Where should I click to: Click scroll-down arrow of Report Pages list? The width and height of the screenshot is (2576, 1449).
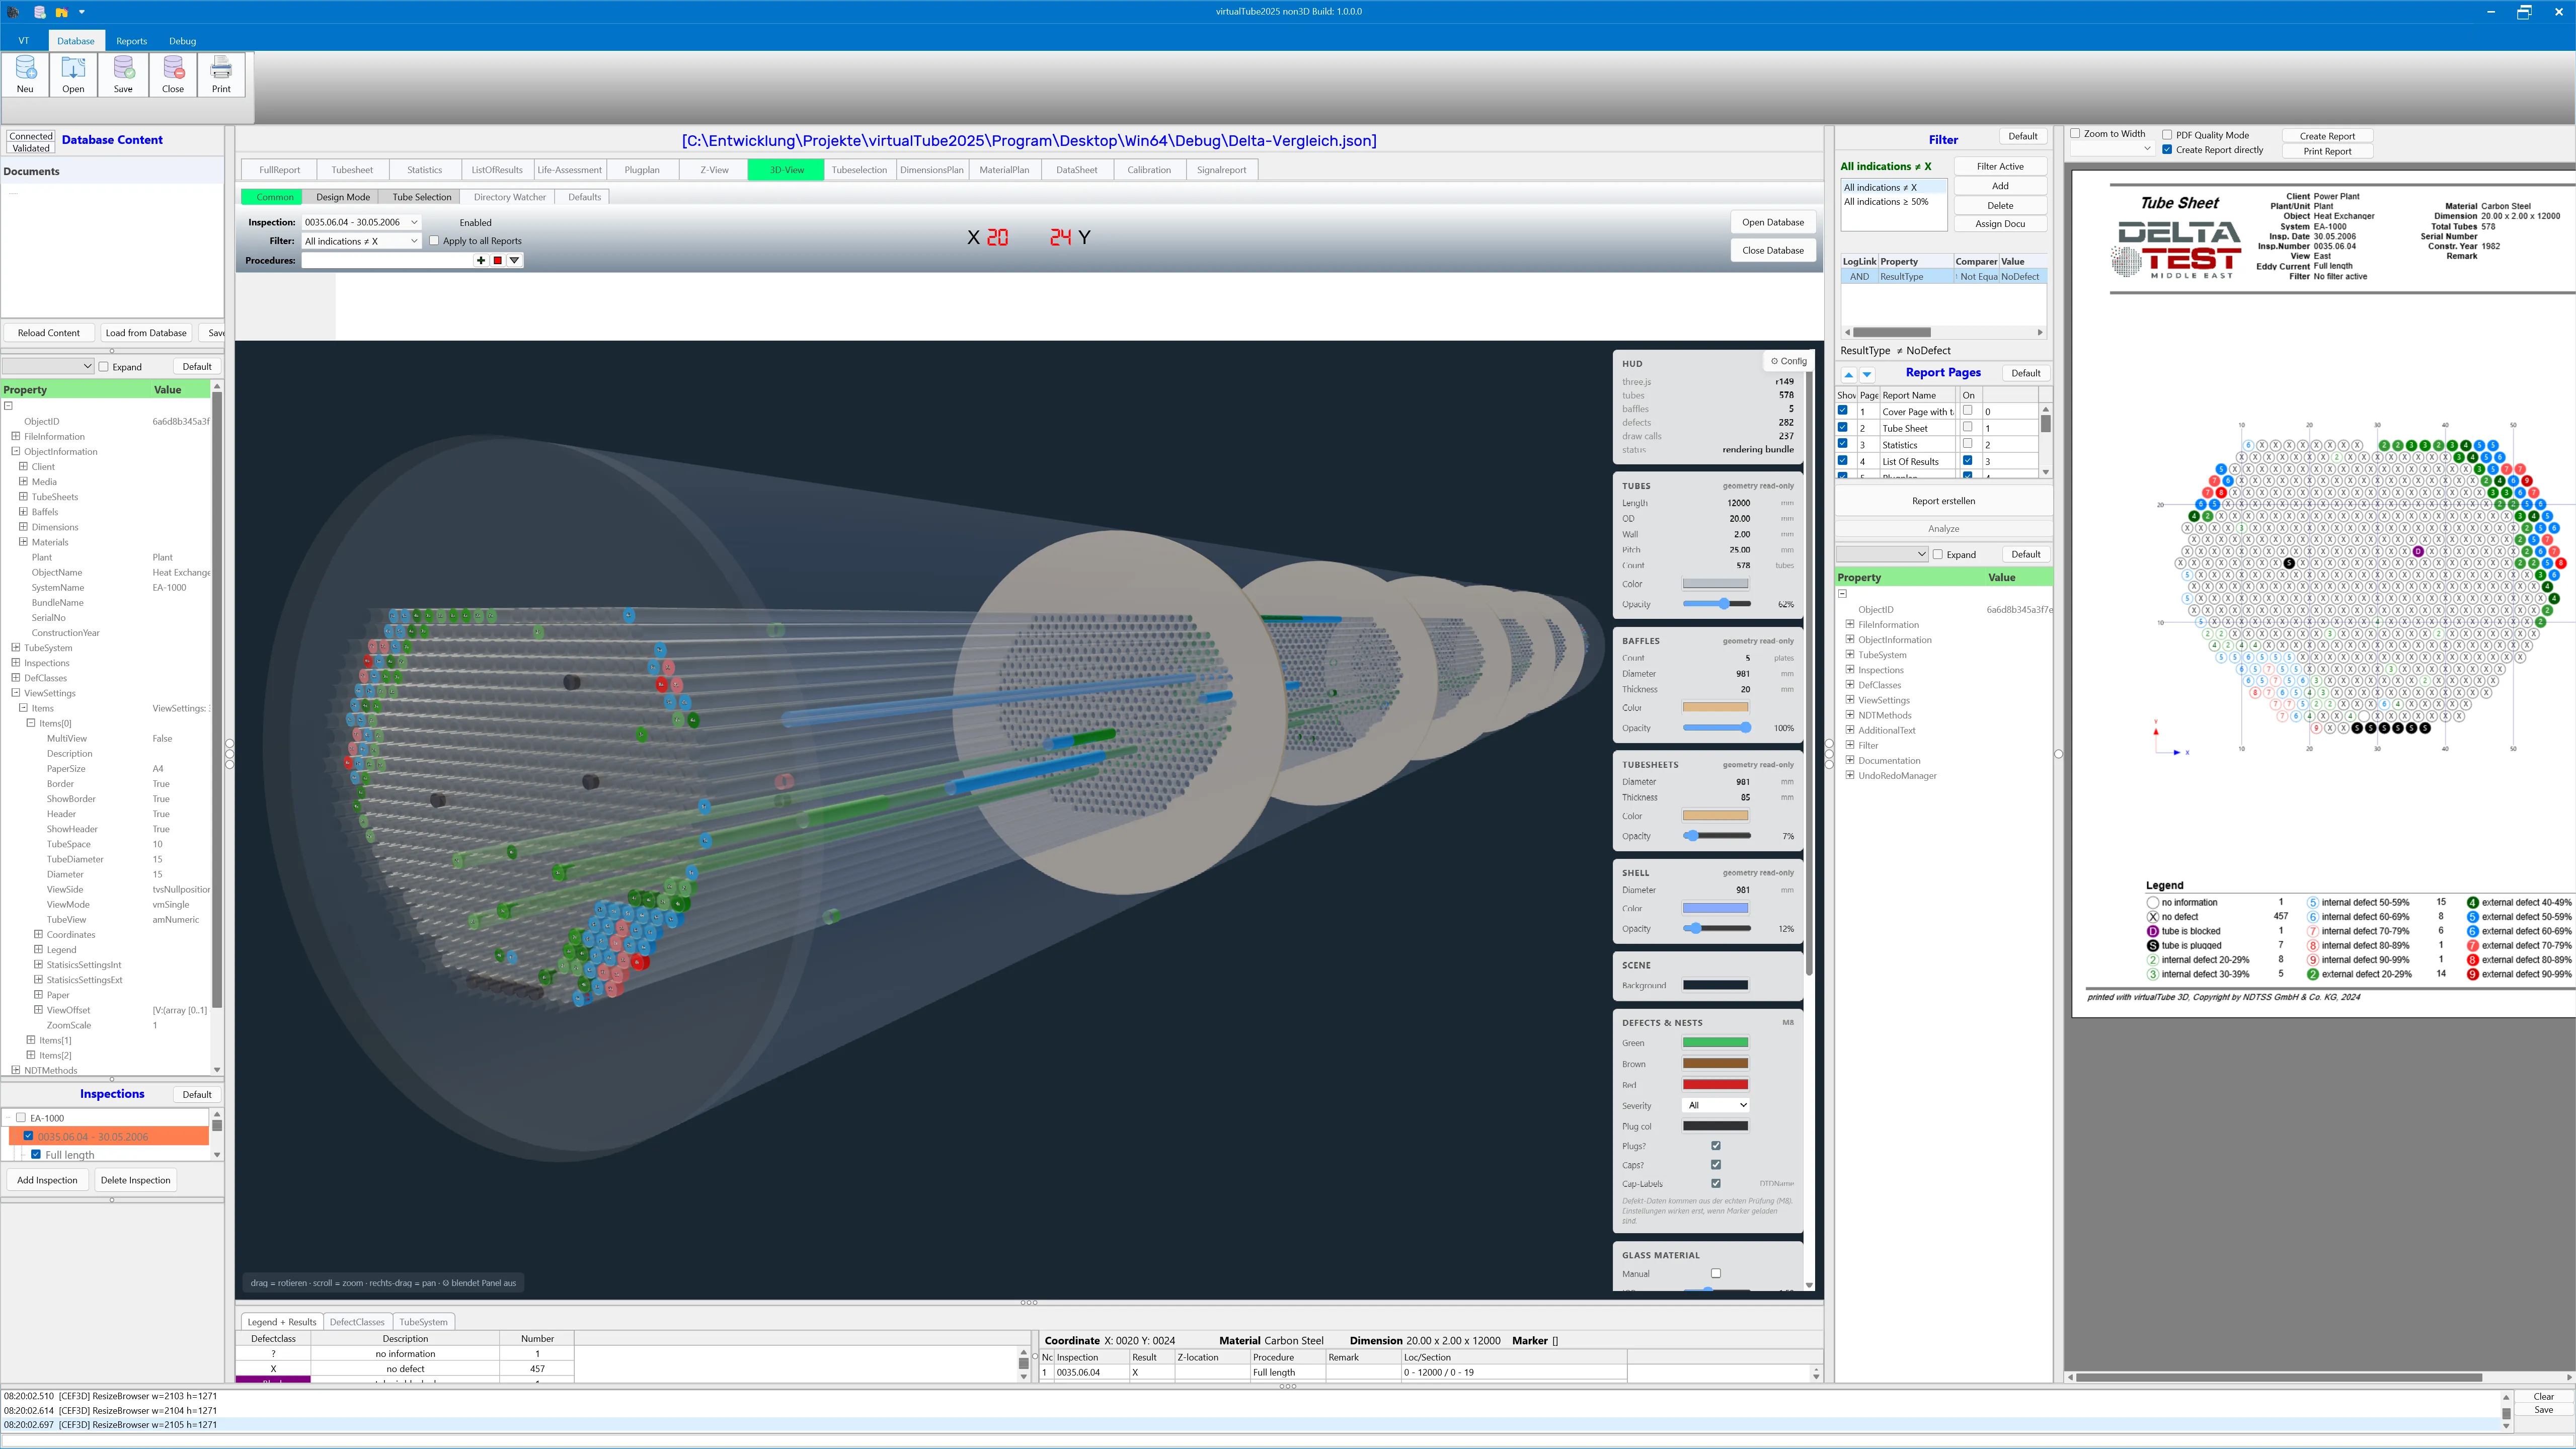2046,472
